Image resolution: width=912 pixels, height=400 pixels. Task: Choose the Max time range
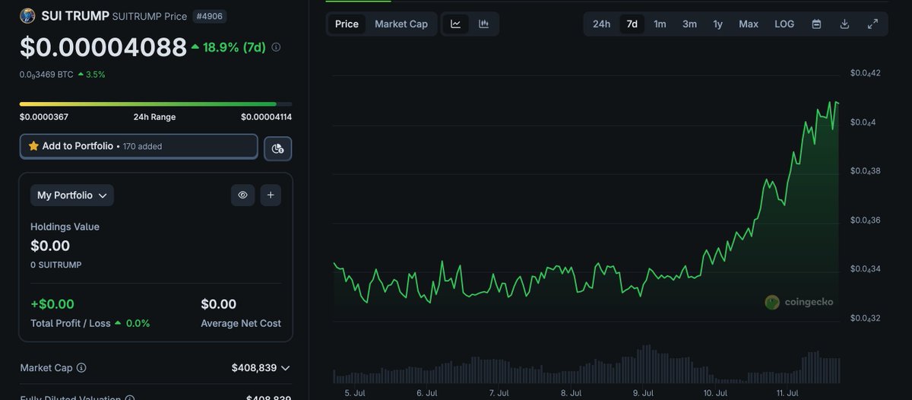749,24
